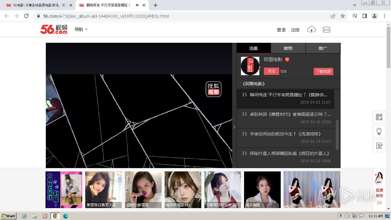391x220 pixels.
Task: Open the 温婉女神雯雯 live thumbnail
Action: tap(143, 190)
